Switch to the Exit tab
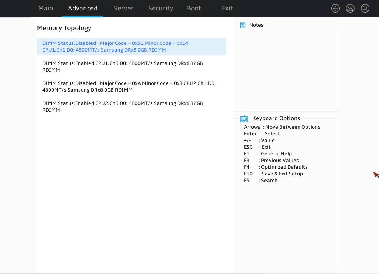This screenshot has height=274, width=379. (227, 8)
